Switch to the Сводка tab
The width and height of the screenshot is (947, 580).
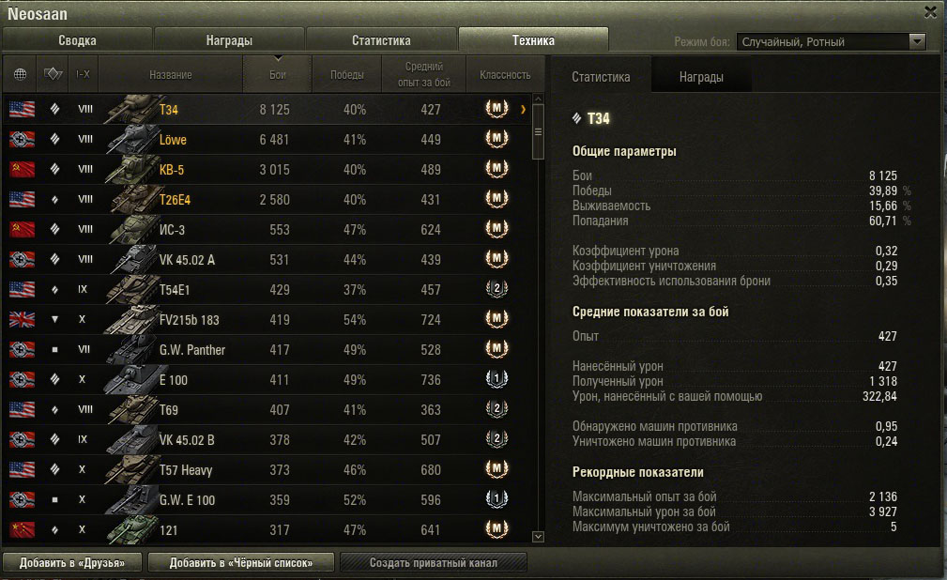(x=77, y=40)
